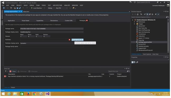
Task: Open Firefox from the taskbar
Action: [28, 94]
